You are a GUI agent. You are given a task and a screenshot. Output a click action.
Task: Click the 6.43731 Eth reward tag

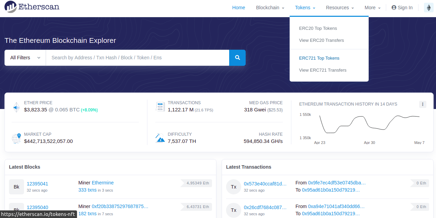pos(197,207)
